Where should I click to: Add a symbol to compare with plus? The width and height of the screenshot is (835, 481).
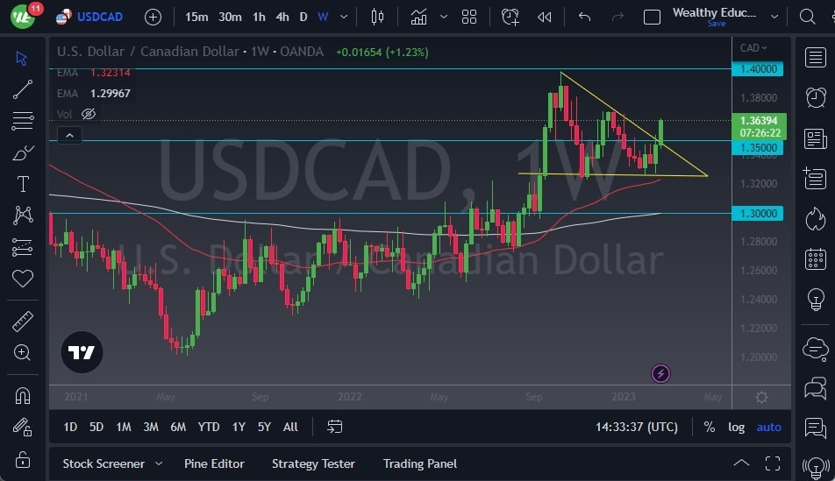tap(153, 17)
